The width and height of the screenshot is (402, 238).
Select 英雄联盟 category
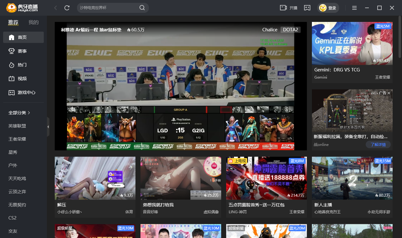[x=17, y=126]
